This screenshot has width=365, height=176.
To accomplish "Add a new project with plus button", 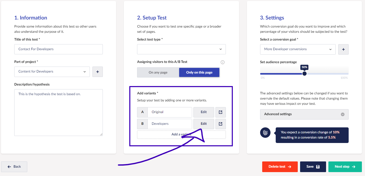I will [98, 72].
